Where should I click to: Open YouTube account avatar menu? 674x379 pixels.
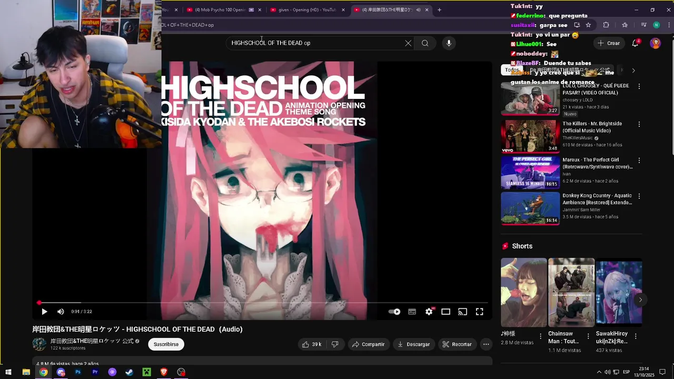[655, 43]
